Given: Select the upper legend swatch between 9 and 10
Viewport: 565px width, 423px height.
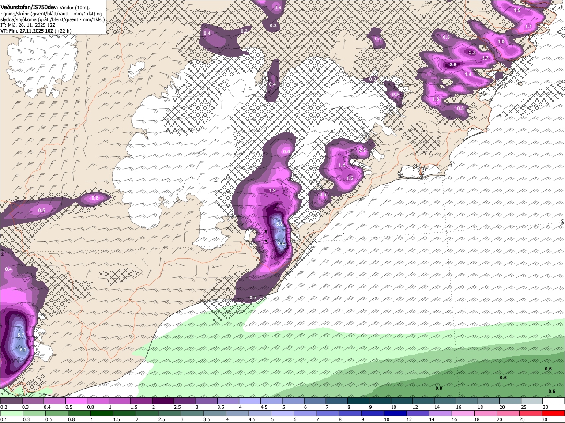Looking at the screenshot, I should pyautogui.click(x=380, y=401).
